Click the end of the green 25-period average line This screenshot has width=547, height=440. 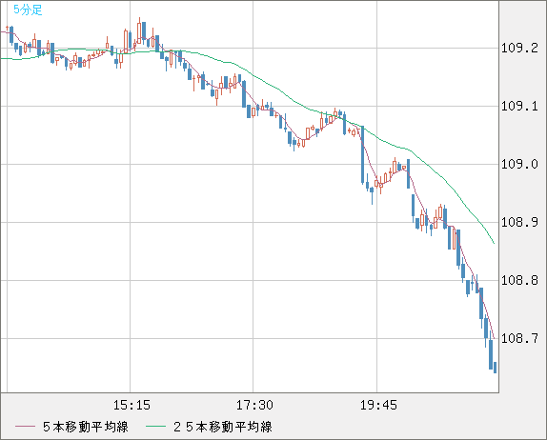point(494,243)
